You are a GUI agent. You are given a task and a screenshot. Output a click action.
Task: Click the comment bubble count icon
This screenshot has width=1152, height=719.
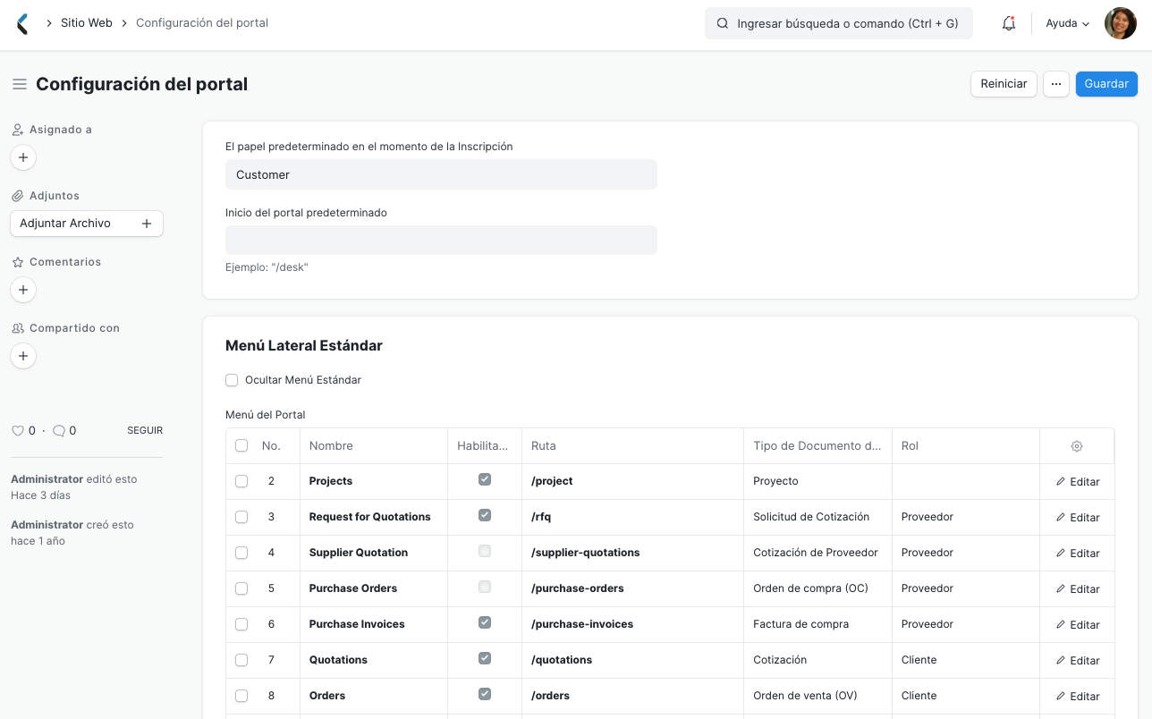tap(59, 430)
